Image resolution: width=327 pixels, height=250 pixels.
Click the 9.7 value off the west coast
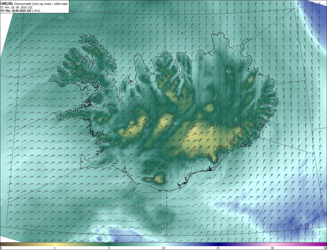tap(17, 166)
